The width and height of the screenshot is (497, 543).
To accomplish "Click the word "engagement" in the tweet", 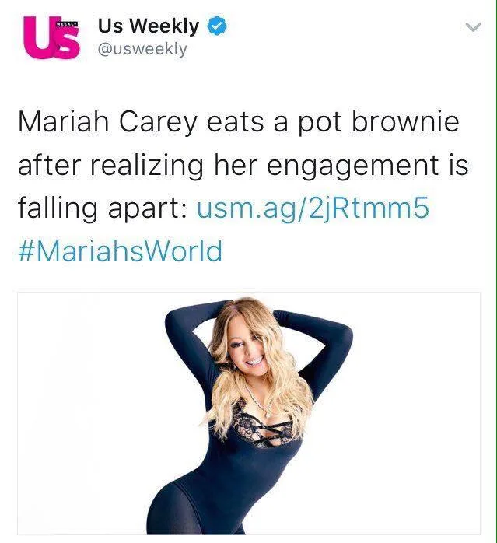I will (352, 166).
